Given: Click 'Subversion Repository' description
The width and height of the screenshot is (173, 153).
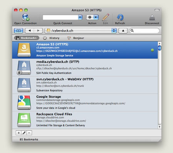Looking at the screenshot, I should [x=49, y=91].
